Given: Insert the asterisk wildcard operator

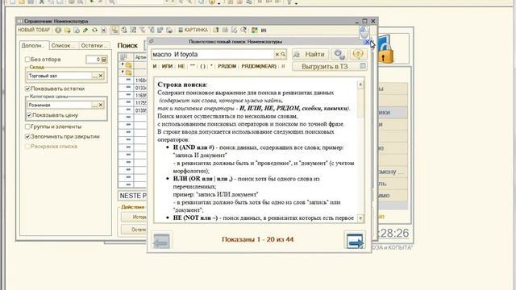Looking at the screenshot, I should (x=211, y=66).
